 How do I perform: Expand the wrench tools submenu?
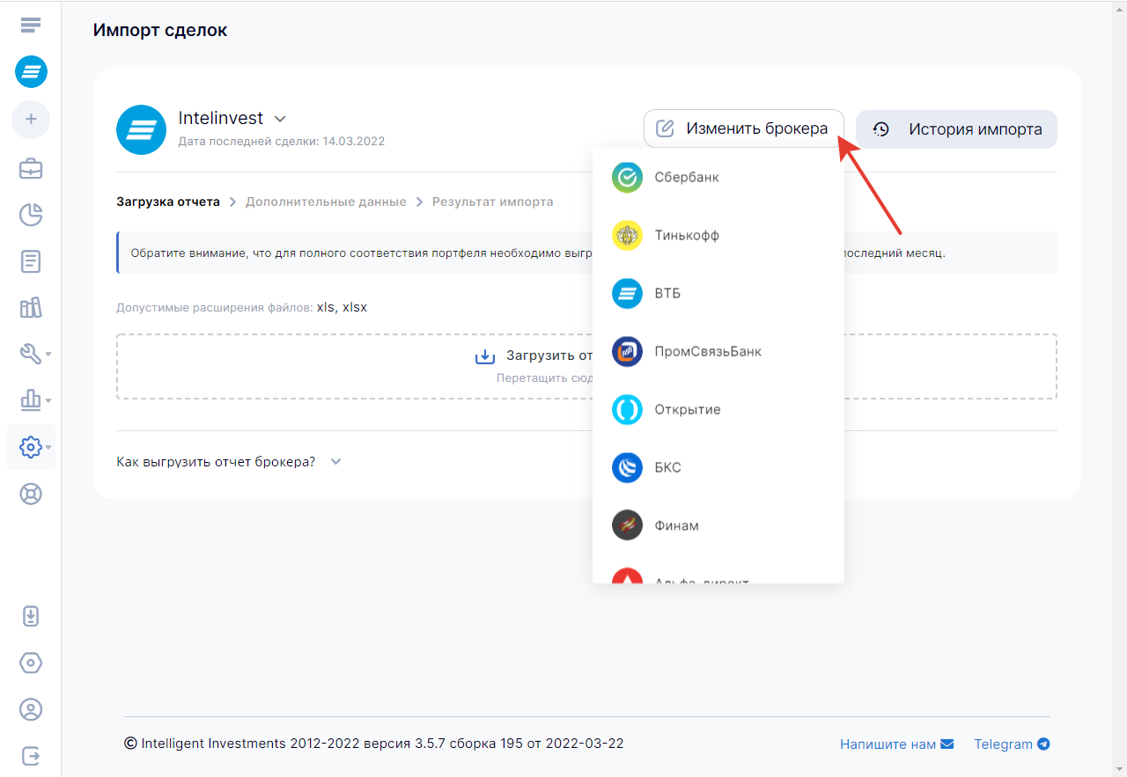point(35,354)
